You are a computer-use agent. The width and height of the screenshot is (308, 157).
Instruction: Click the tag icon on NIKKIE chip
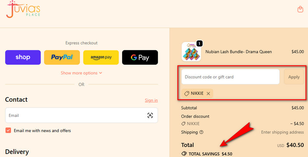(186, 94)
